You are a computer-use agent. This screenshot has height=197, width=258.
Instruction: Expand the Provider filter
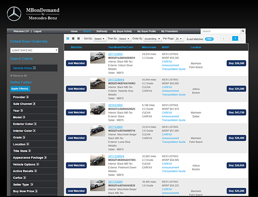pos(34,97)
